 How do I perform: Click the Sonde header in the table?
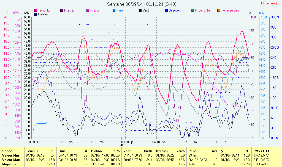(7, 151)
